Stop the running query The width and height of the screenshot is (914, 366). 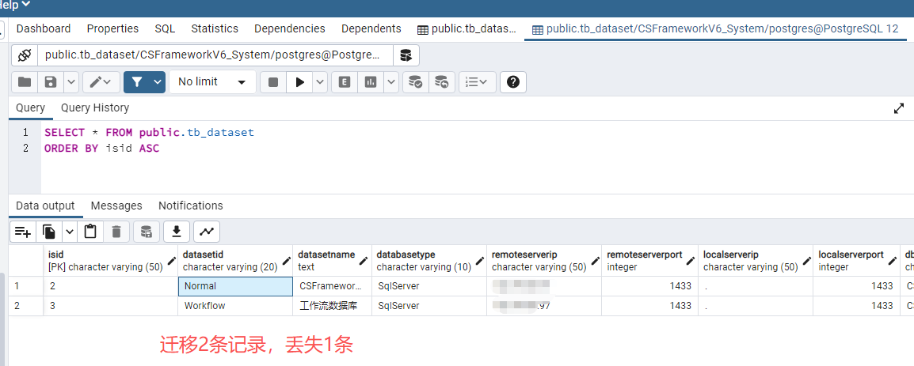click(x=272, y=82)
